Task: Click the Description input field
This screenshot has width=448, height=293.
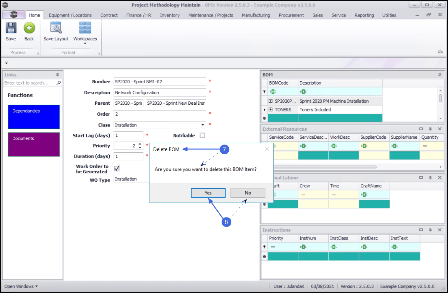Action: pos(160,93)
